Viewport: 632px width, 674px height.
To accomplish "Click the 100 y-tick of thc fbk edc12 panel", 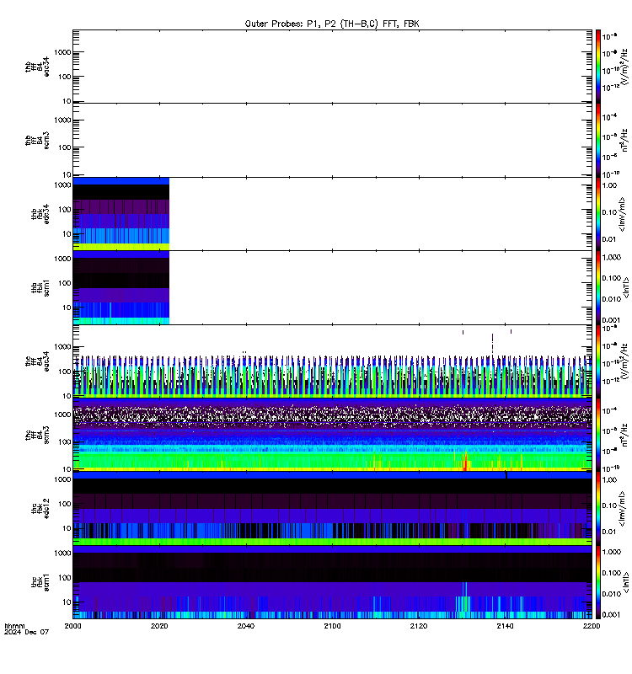I will 65,504.
